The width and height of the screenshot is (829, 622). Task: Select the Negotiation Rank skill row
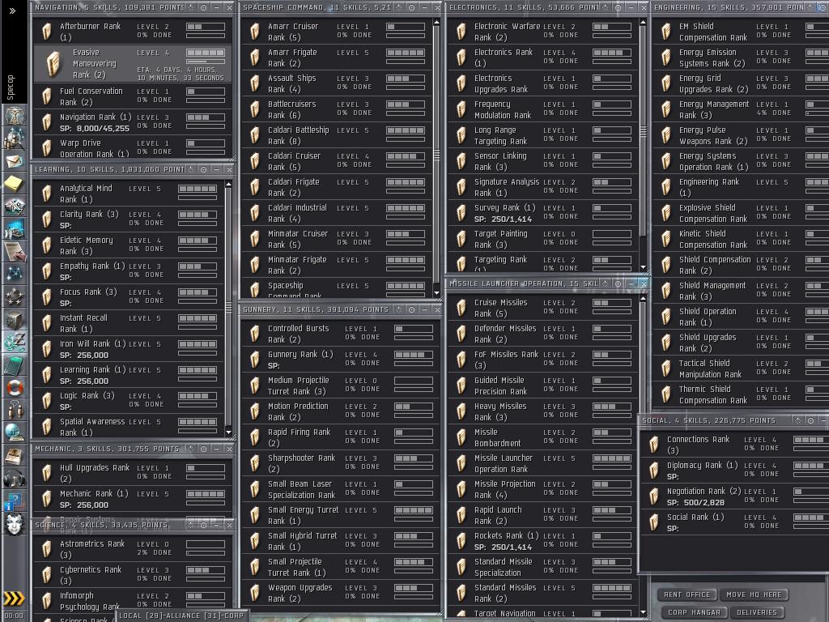[735, 496]
